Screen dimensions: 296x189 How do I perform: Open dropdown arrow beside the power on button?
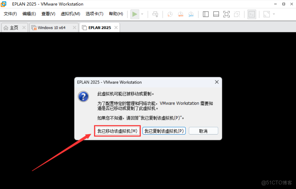tap(142, 14)
